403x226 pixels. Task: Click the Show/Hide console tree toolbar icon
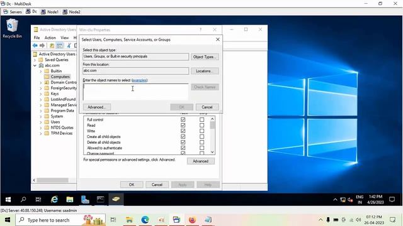[x=60, y=46]
